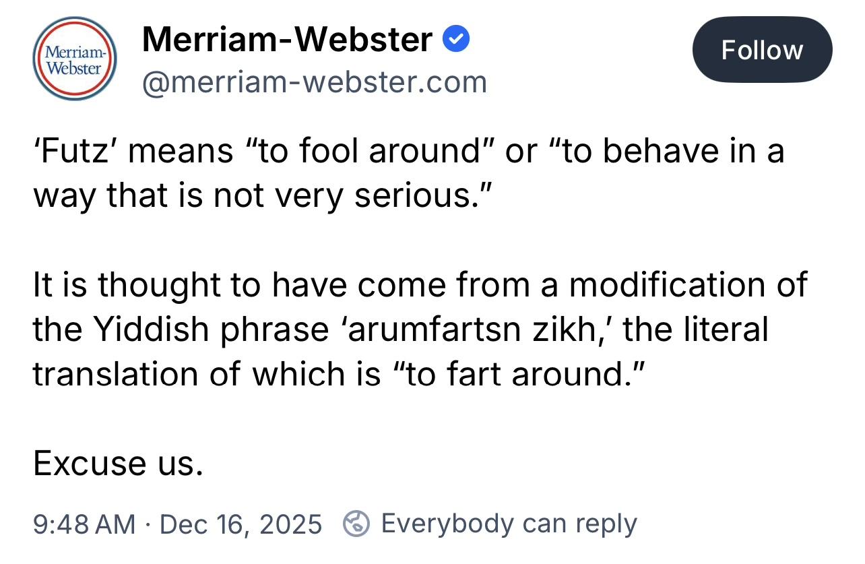This screenshot has width=865, height=564.
Task: Open the Merriam-Webster profile avatar logo
Action: (x=75, y=59)
